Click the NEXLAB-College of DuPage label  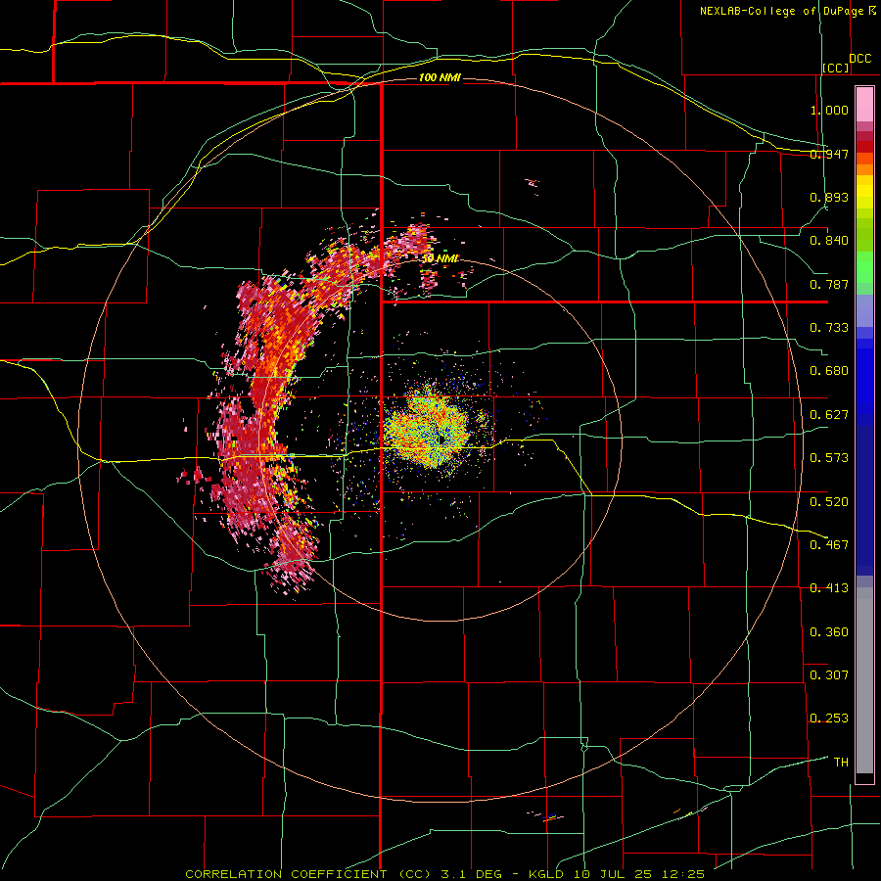point(781,11)
